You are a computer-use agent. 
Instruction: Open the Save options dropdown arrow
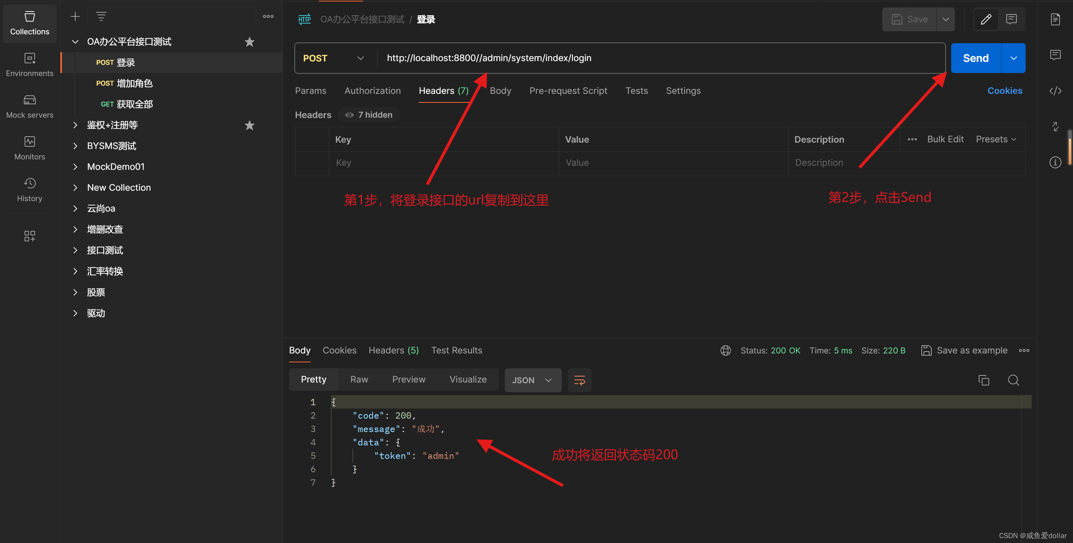tap(946, 19)
